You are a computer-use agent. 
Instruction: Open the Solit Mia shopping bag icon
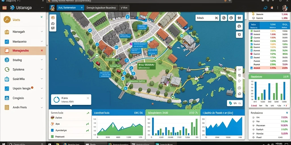point(7,79)
